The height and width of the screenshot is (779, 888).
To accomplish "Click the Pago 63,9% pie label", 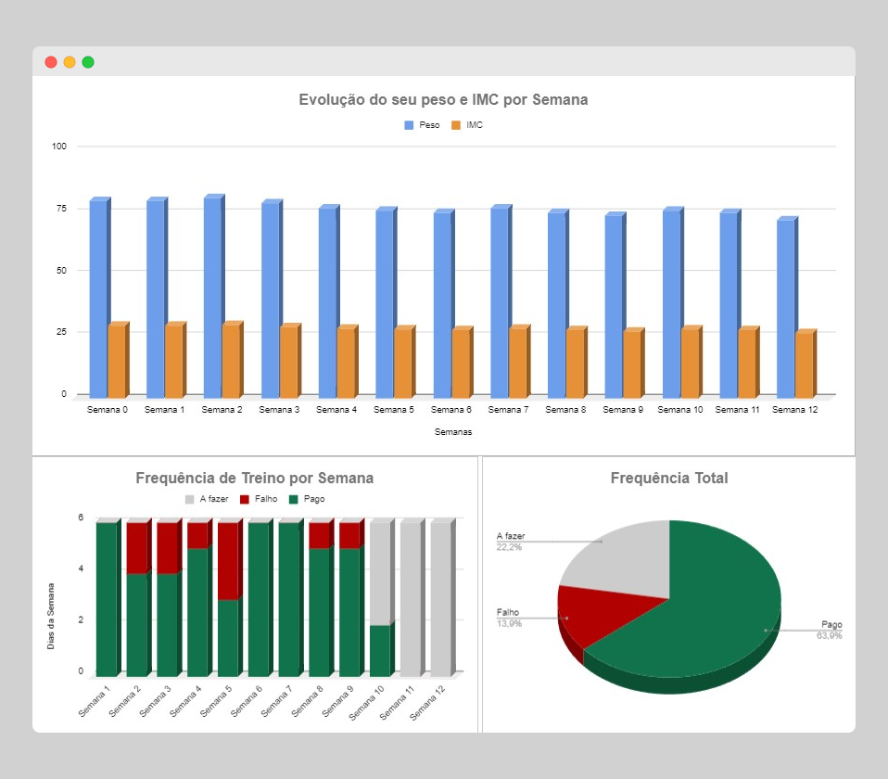I will point(830,630).
